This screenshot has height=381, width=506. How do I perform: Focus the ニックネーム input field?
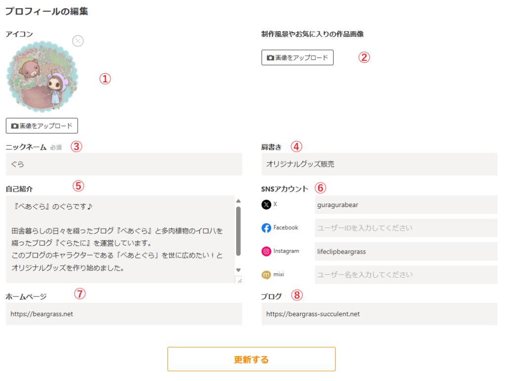click(124, 164)
